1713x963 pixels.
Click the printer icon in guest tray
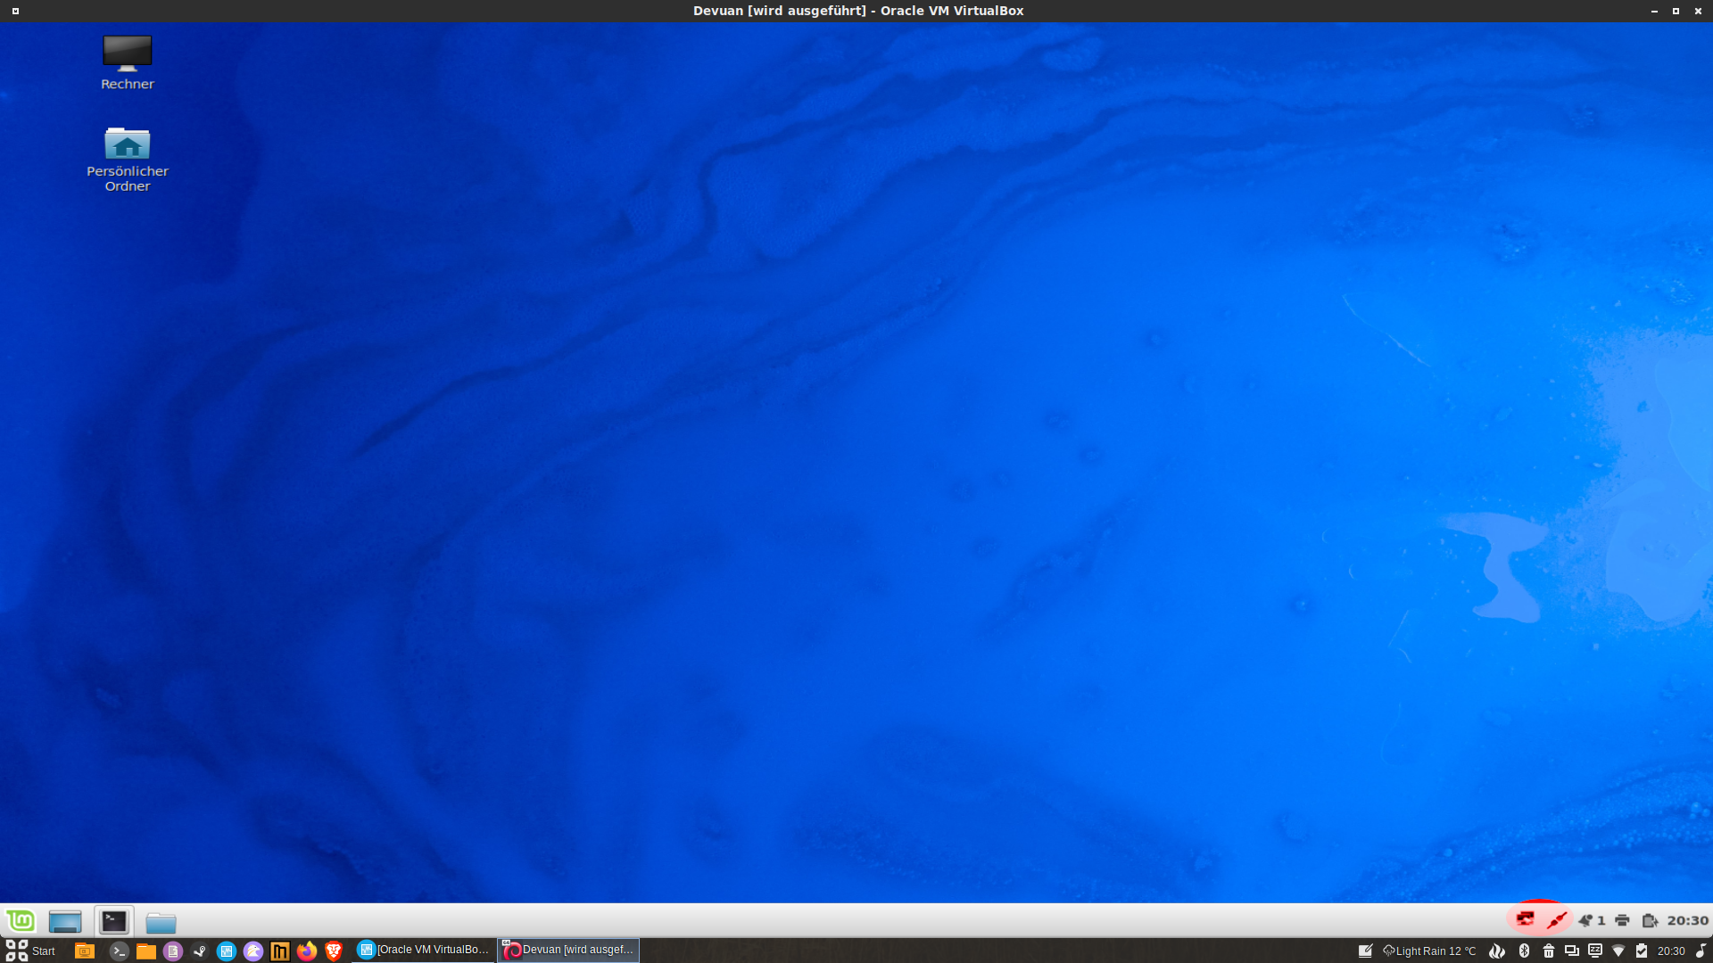1622,920
